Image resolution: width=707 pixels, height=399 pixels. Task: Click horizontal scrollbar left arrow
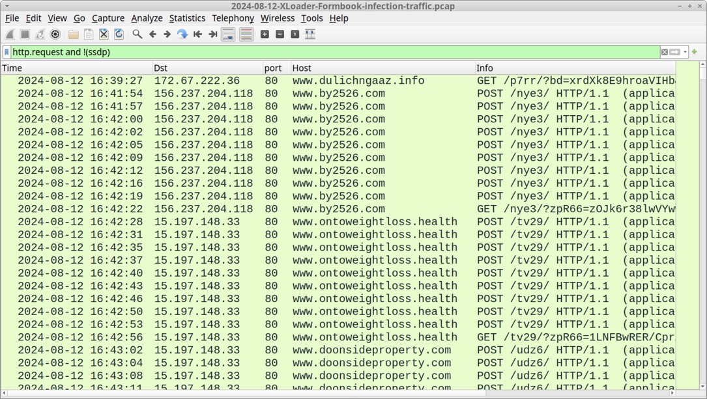coord(4,393)
